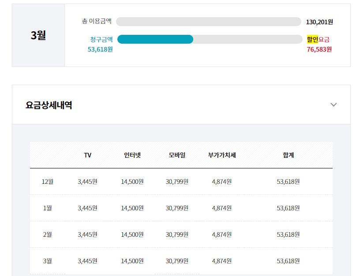Click the gray 총 이용금액 bar
356x276 pixels.
(208, 22)
